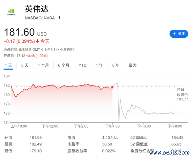192x158 pixels.
Task: Open the three-dot more options menu
Action: [59, 18]
